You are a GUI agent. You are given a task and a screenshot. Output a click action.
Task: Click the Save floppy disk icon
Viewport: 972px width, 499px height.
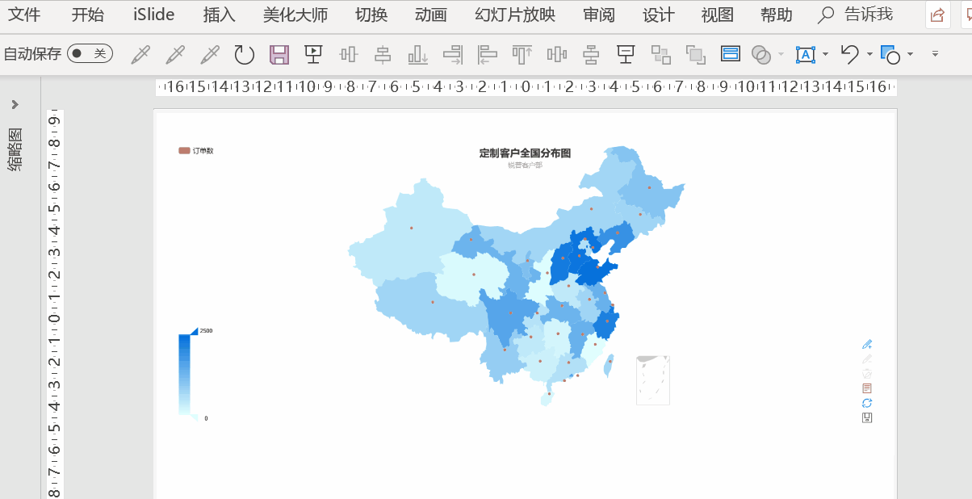(x=279, y=53)
